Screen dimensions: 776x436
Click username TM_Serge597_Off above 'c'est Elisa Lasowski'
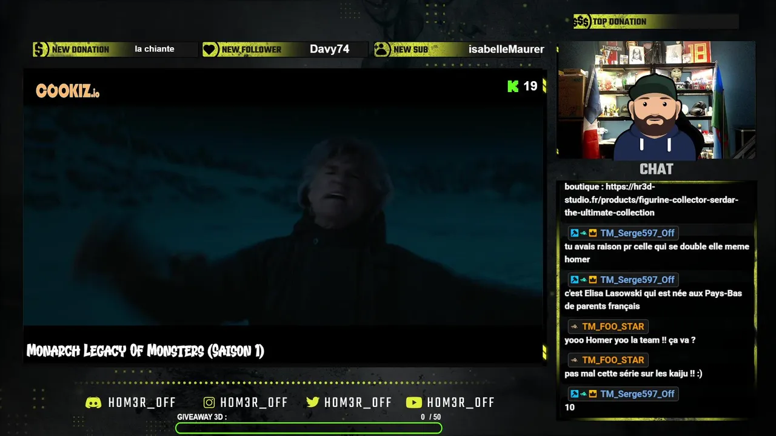(x=637, y=280)
